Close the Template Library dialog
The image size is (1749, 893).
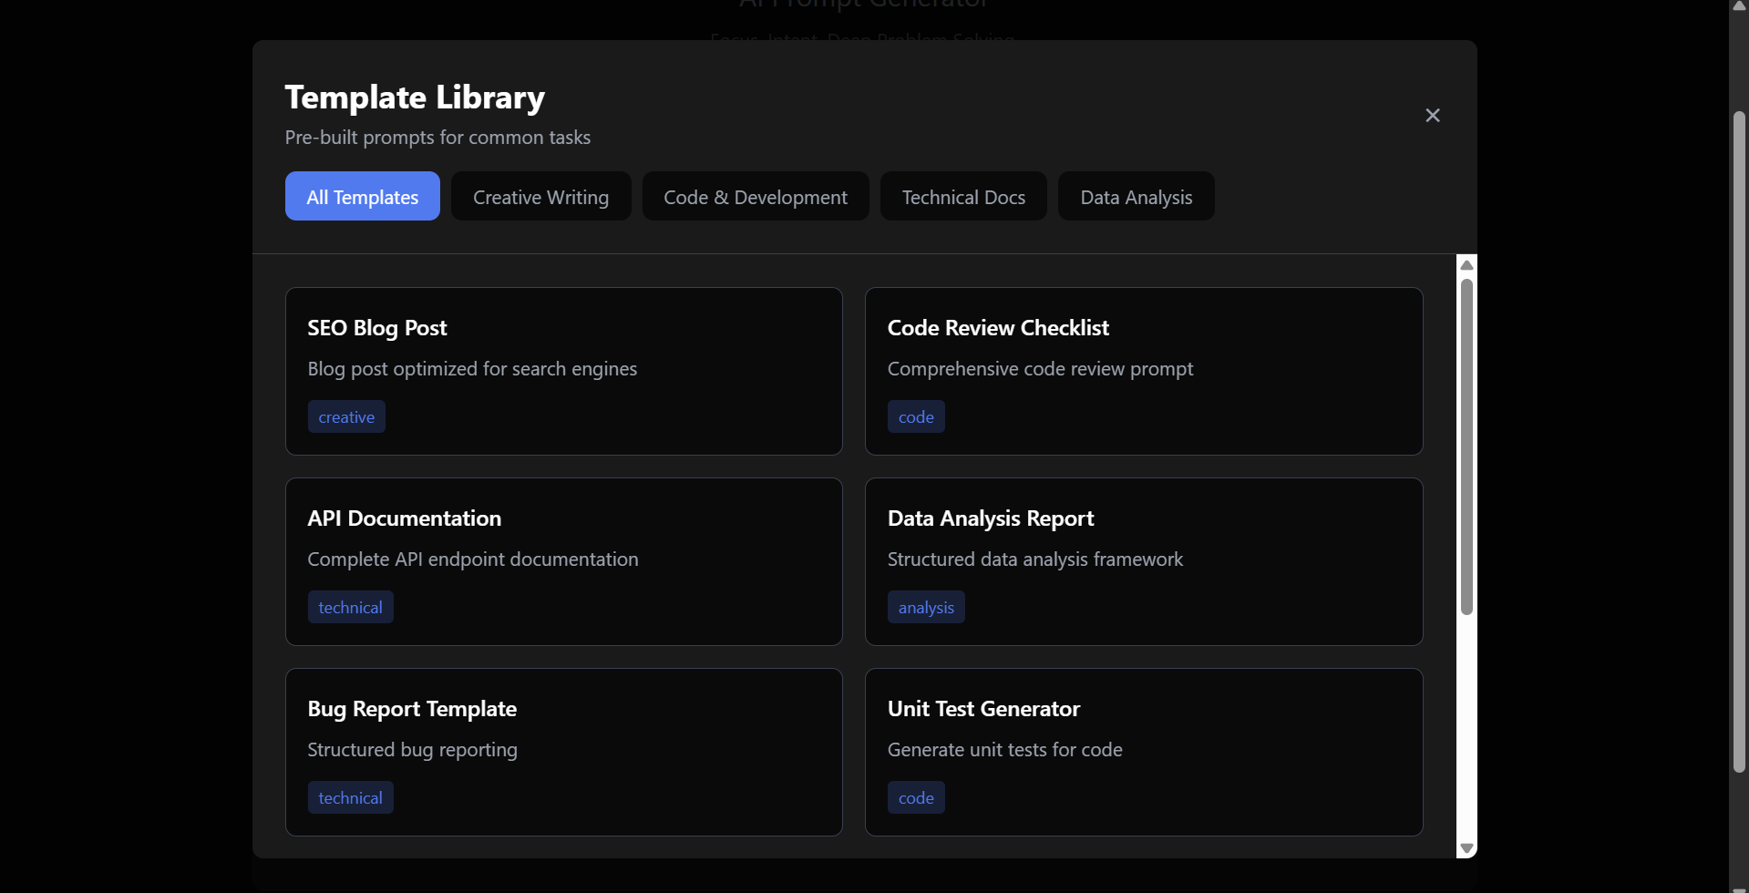pos(1432,115)
